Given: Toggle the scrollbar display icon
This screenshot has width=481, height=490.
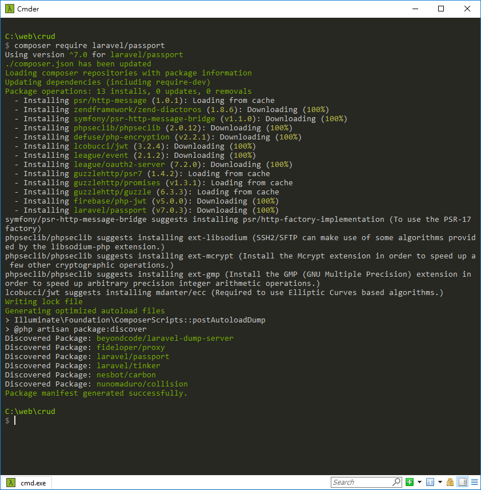Looking at the screenshot, I should [x=463, y=482].
